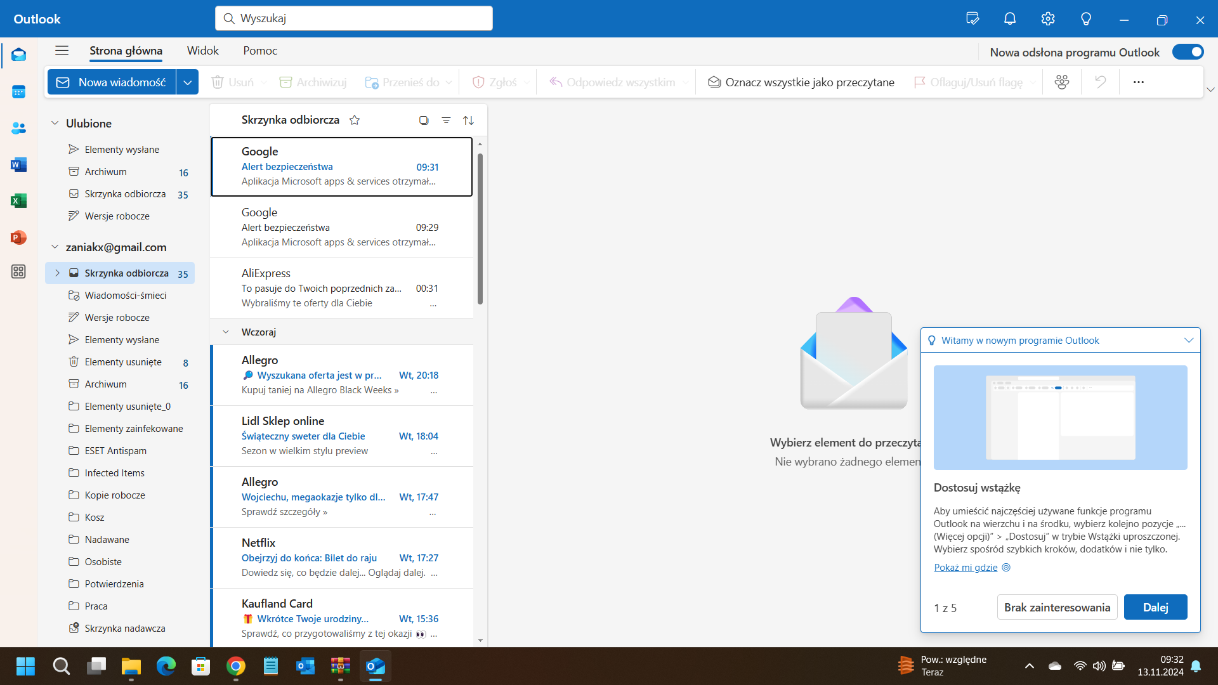
Task: Open the message filter icon
Action: [446, 121]
